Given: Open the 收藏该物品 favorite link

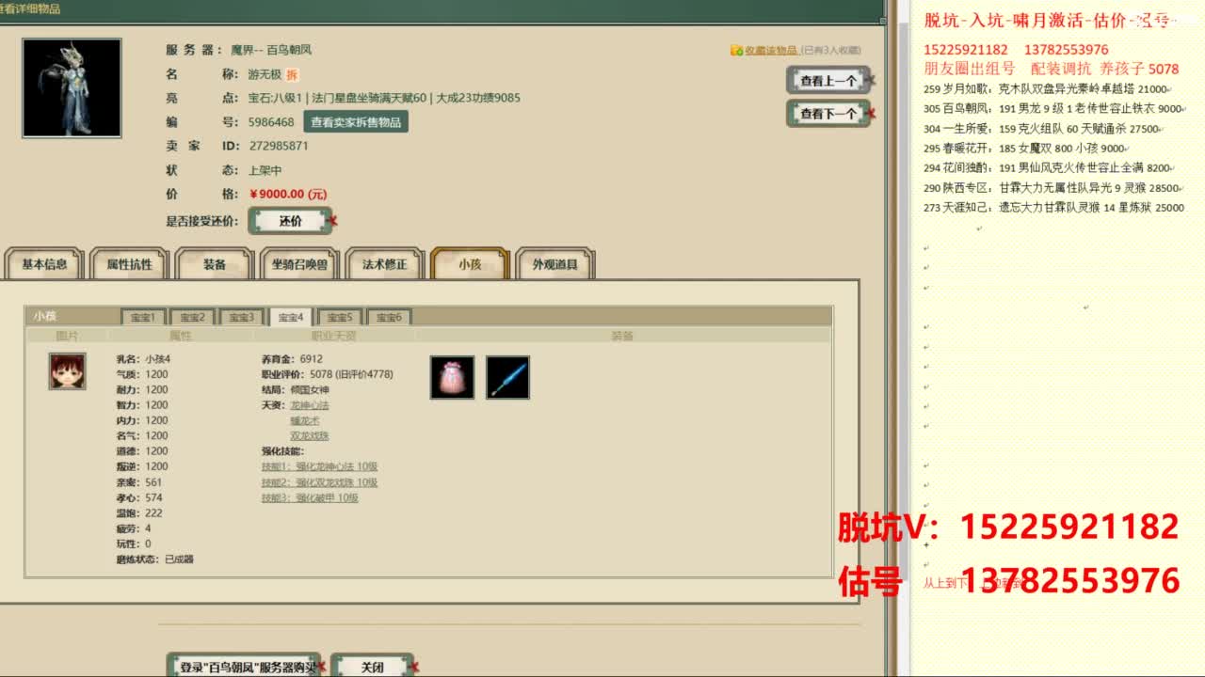Looking at the screenshot, I should click(x=771, y=51).
